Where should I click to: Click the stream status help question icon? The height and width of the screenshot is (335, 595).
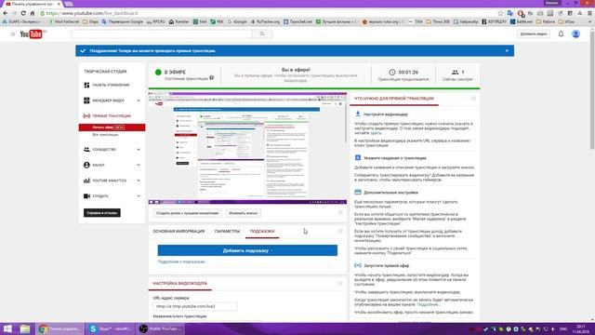click(211, 78)
